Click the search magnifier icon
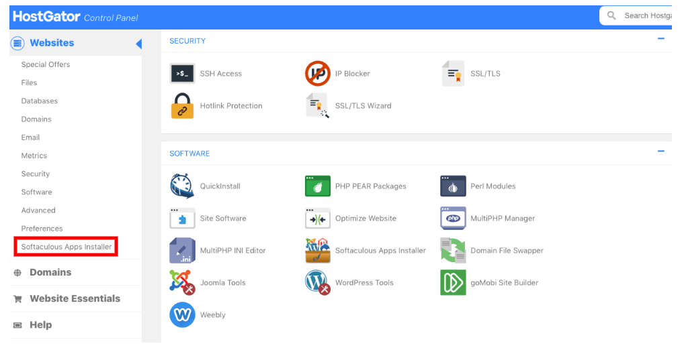The width and height of the screenshot is (682, 354). coord(611,15)
